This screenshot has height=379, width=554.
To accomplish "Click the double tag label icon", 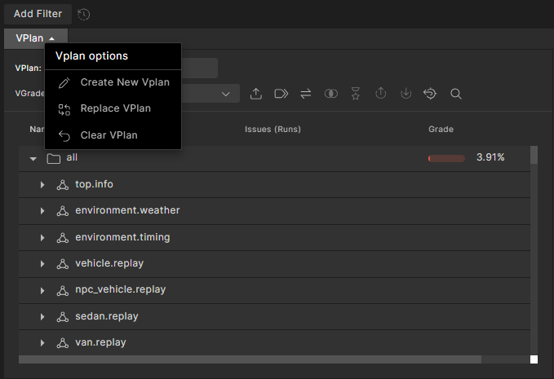I will [281, 94].
